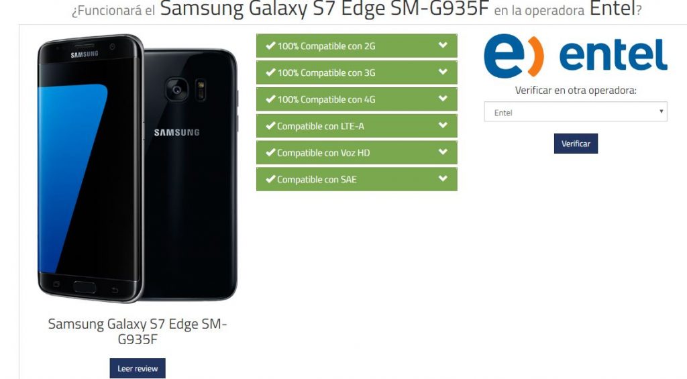Image resolution: width=687 pixels, height=379 pixels.
Task: Click the Verificar button
Action: coord(576,144)
